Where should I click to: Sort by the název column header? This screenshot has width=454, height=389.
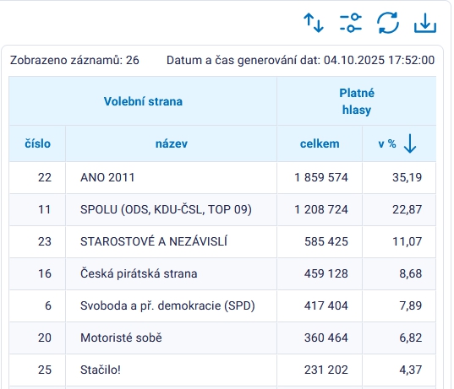tap(172, 143)
